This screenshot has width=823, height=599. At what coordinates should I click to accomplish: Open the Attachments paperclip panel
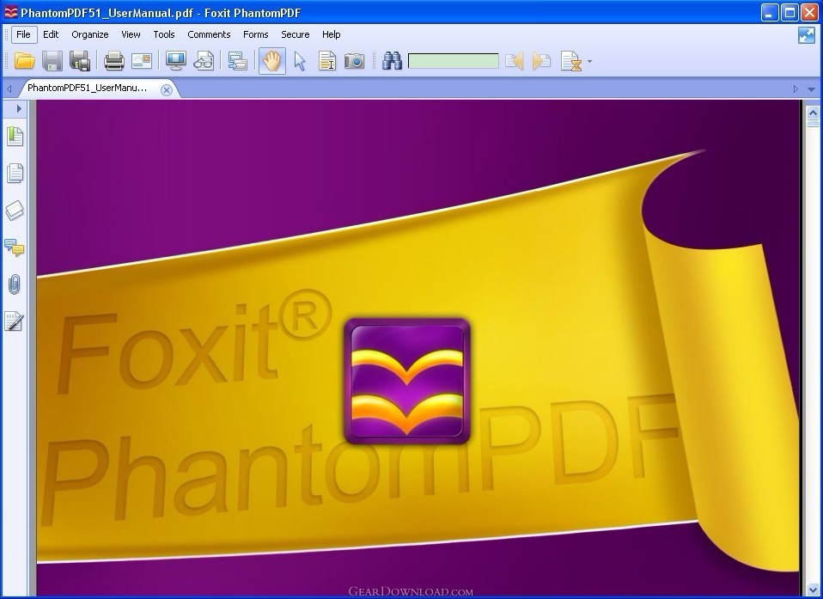(14, 284)
